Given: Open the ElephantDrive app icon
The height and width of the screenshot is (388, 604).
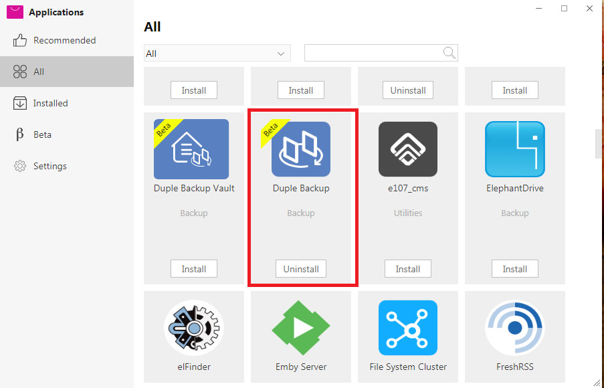Looking at the screenshot, I should tap(515, 149).
